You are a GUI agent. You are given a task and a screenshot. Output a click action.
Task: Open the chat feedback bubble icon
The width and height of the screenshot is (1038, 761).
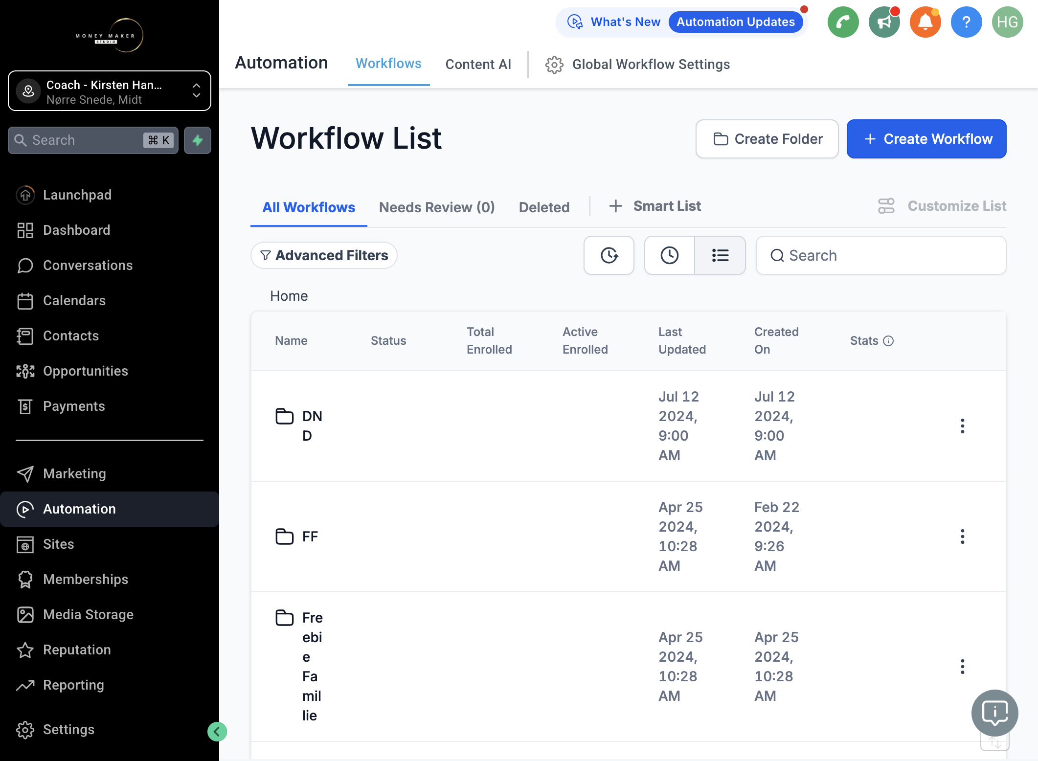point(994,713)
